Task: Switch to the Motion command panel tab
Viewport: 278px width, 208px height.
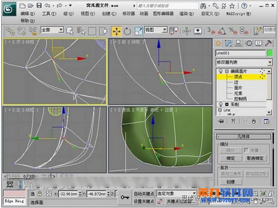Action: click(x=249, y=43)
